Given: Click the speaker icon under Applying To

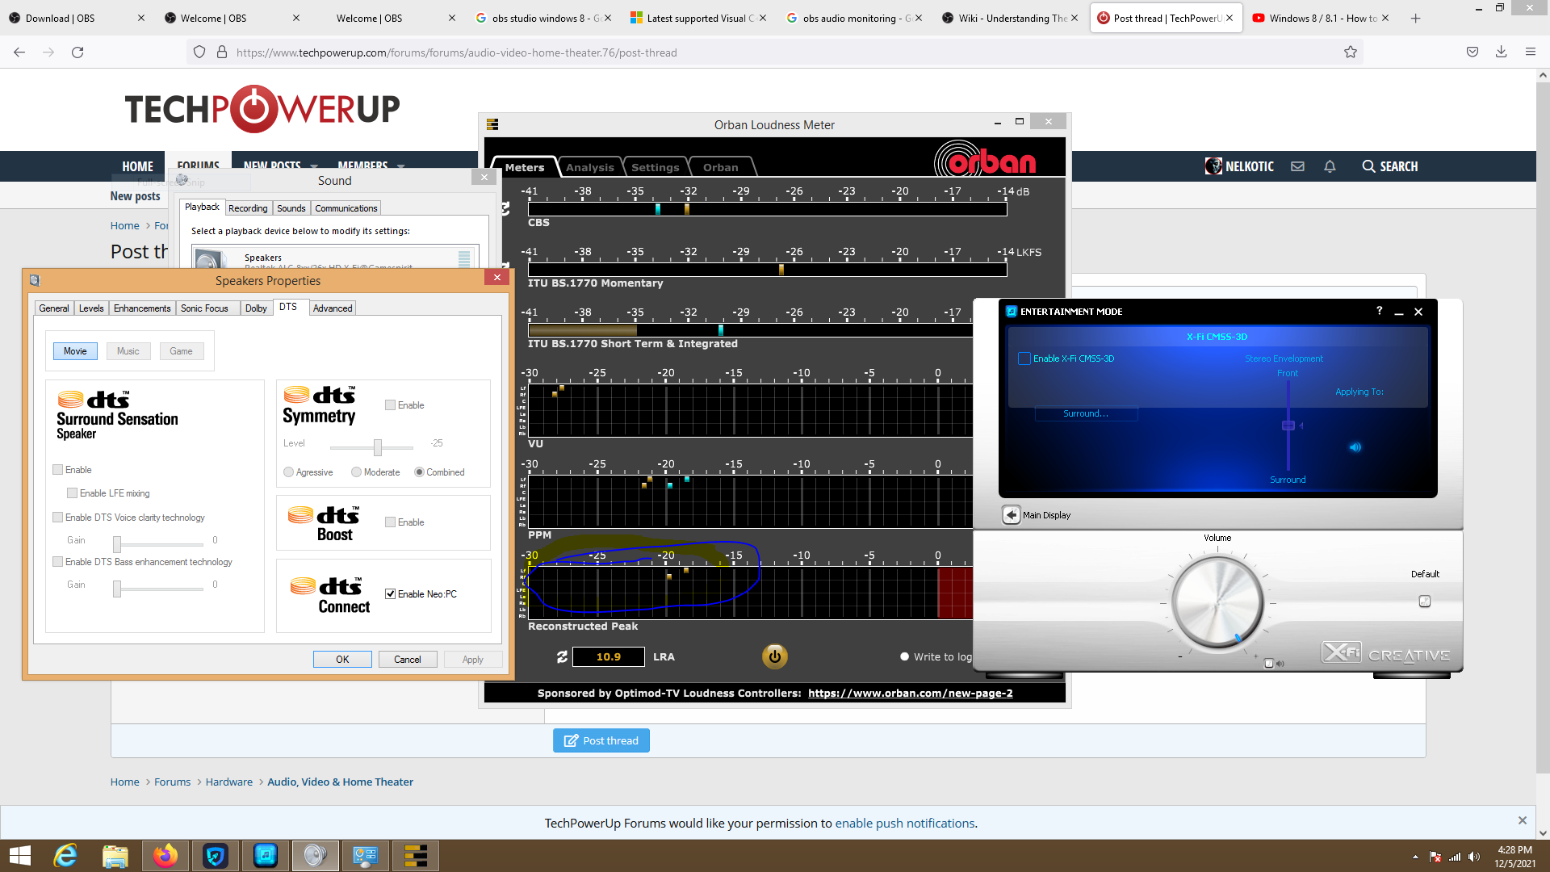Looking at the screenshot, I should point(1355,447).
